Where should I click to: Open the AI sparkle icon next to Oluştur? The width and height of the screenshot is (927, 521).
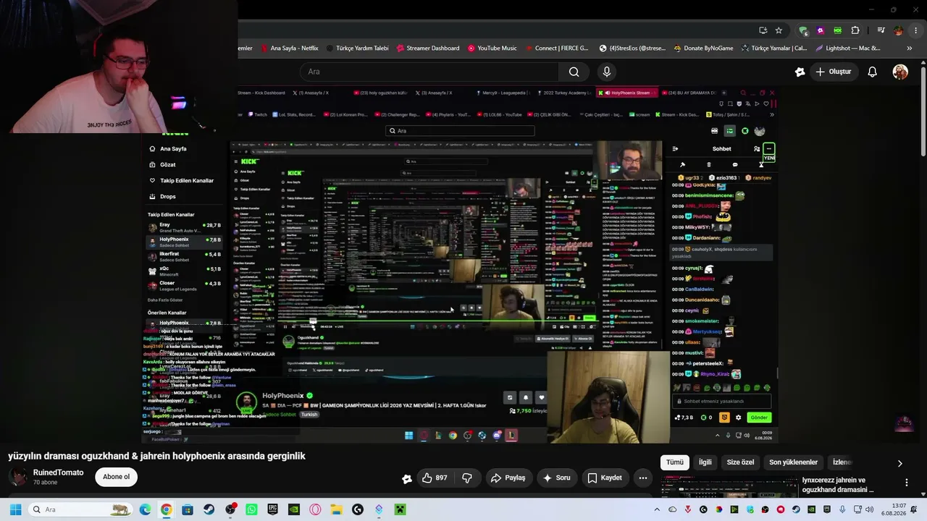pos(800,72)
